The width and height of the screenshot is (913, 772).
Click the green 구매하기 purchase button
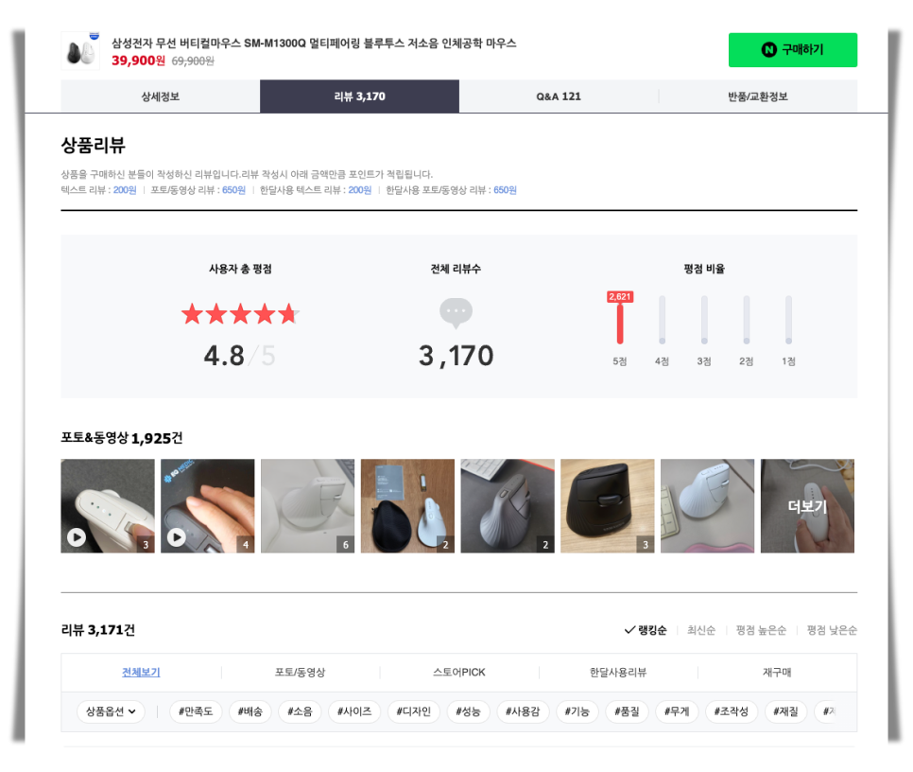pyautogui.click(x=792, y=50)
